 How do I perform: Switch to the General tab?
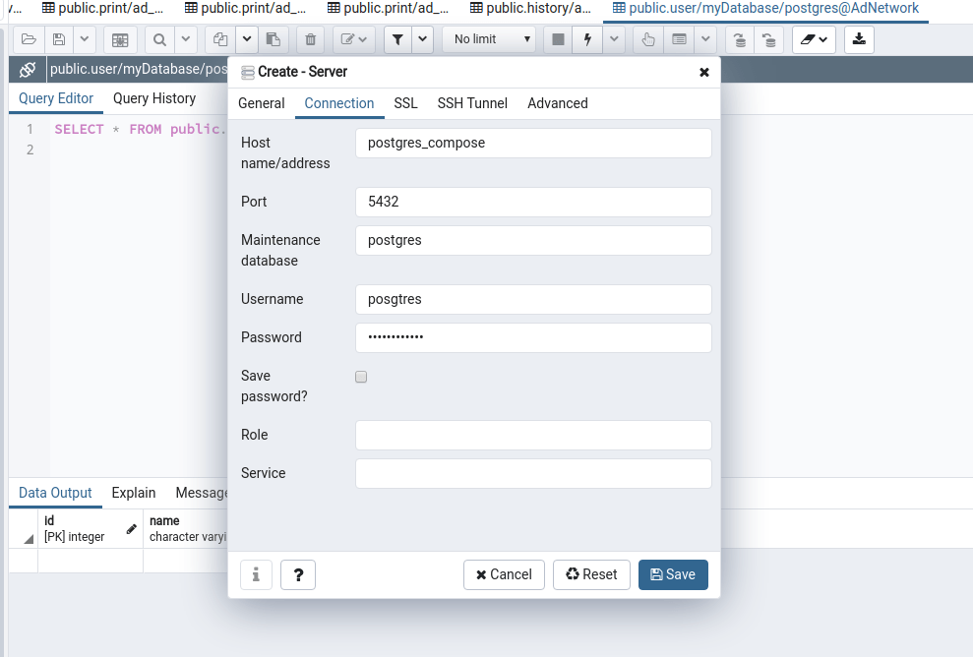262,103
